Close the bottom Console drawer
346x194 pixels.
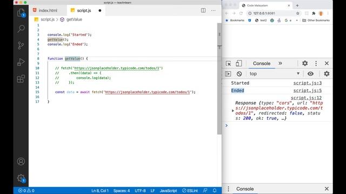click(327, 189)
